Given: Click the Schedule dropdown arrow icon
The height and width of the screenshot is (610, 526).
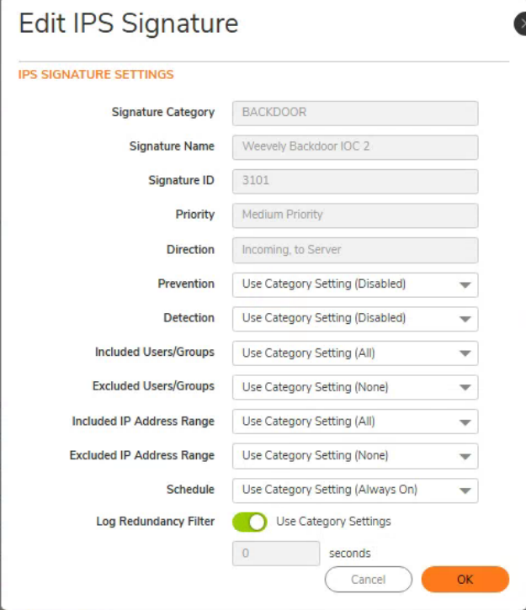Looking at the screenshot, I should point(465,491).
